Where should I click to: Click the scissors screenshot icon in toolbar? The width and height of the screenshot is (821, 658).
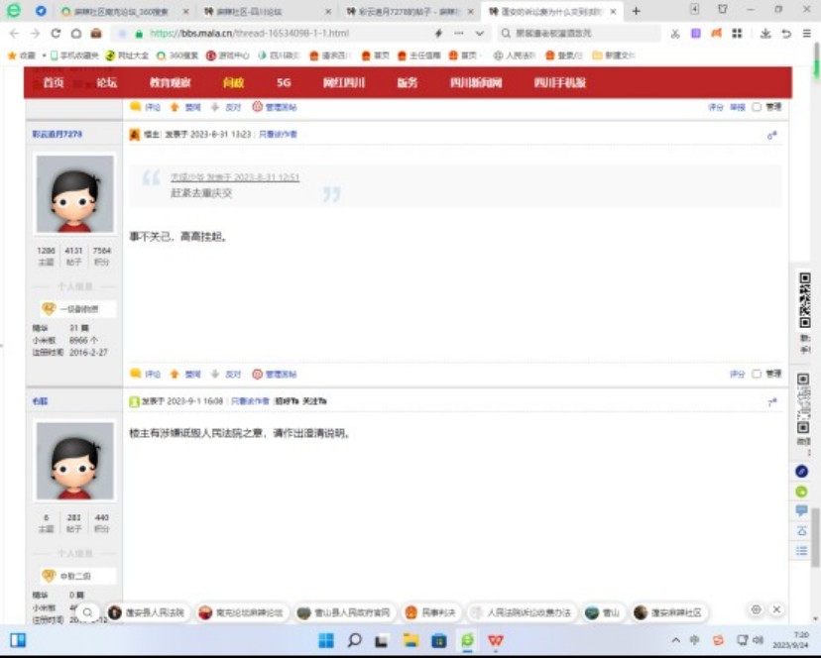[x=675, y=34]
